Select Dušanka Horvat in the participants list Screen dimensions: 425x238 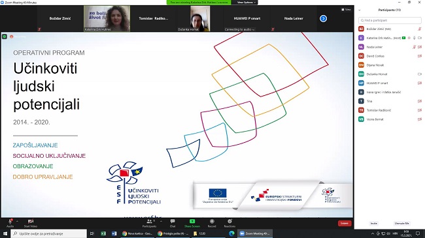point(390,74)
